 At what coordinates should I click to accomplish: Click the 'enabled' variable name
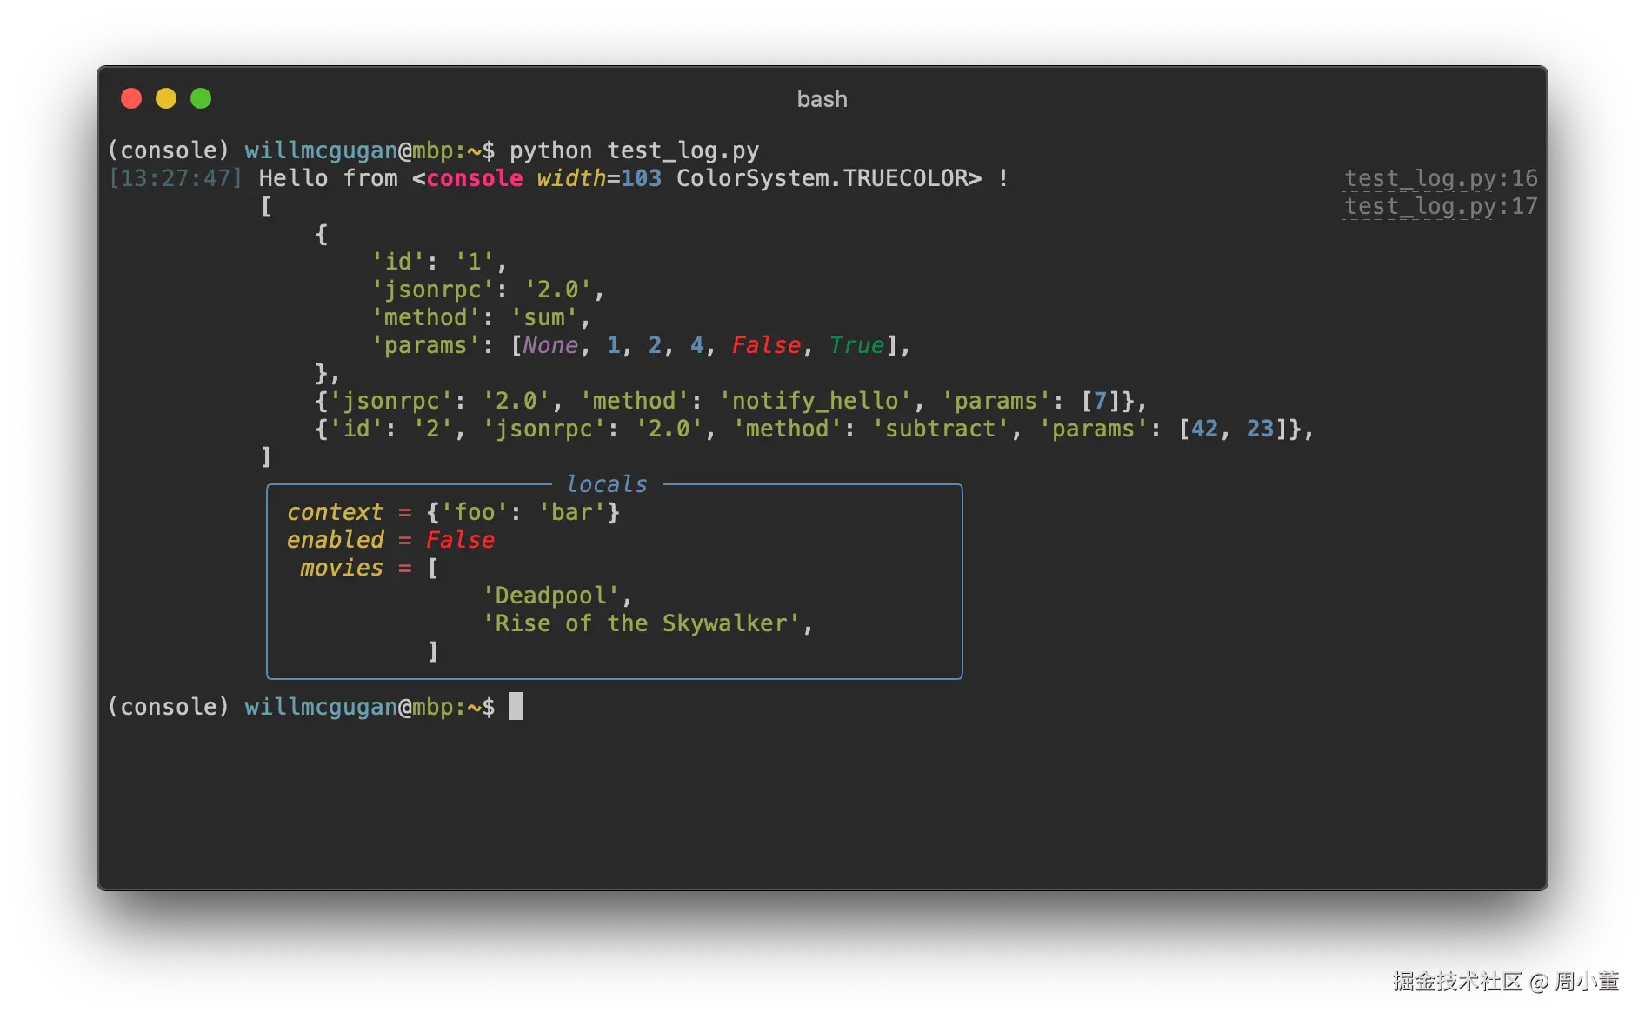[335, 540]
